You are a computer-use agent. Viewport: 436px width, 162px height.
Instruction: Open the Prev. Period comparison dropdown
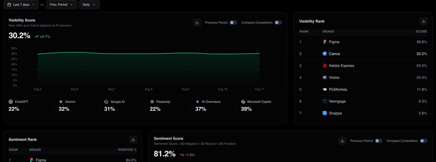[x=61, y=5]
